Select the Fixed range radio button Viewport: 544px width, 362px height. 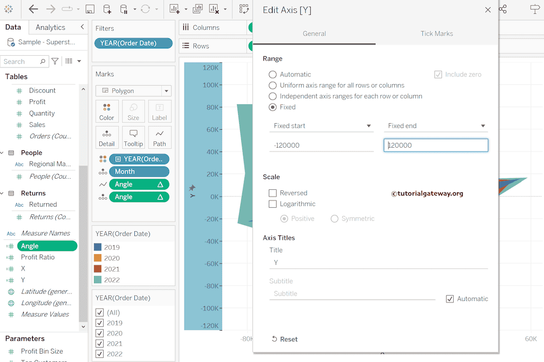click(x=273, y=107)
